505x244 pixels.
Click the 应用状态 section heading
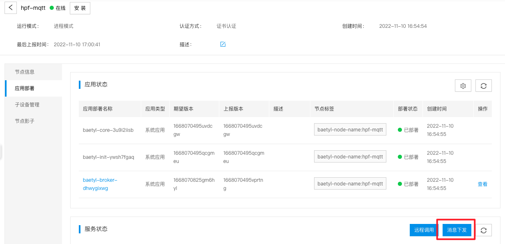[x=96, y=84]
